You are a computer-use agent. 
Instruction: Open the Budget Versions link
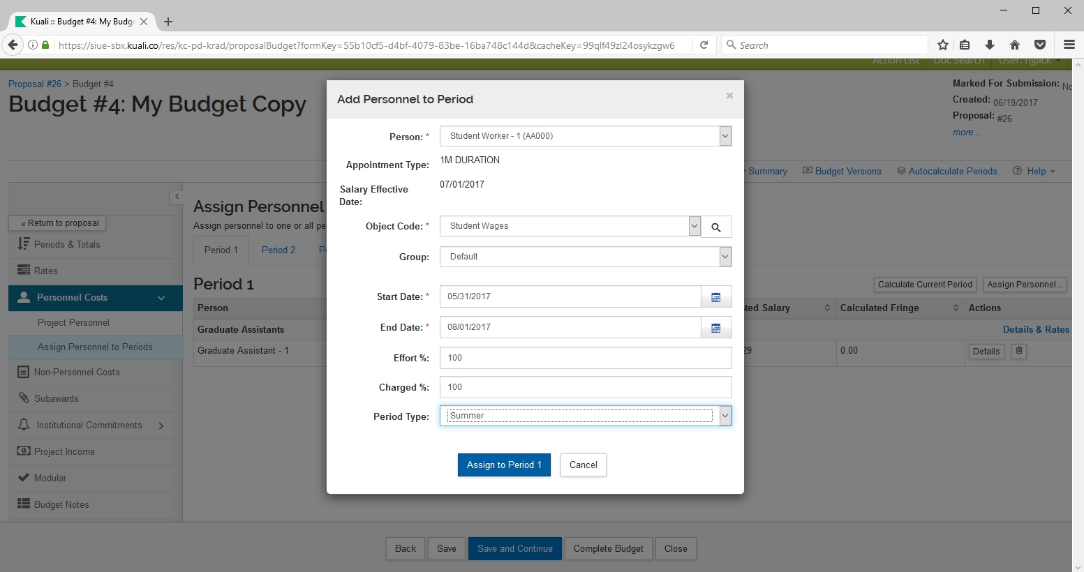pyautogui.click(x=847, y=171)
